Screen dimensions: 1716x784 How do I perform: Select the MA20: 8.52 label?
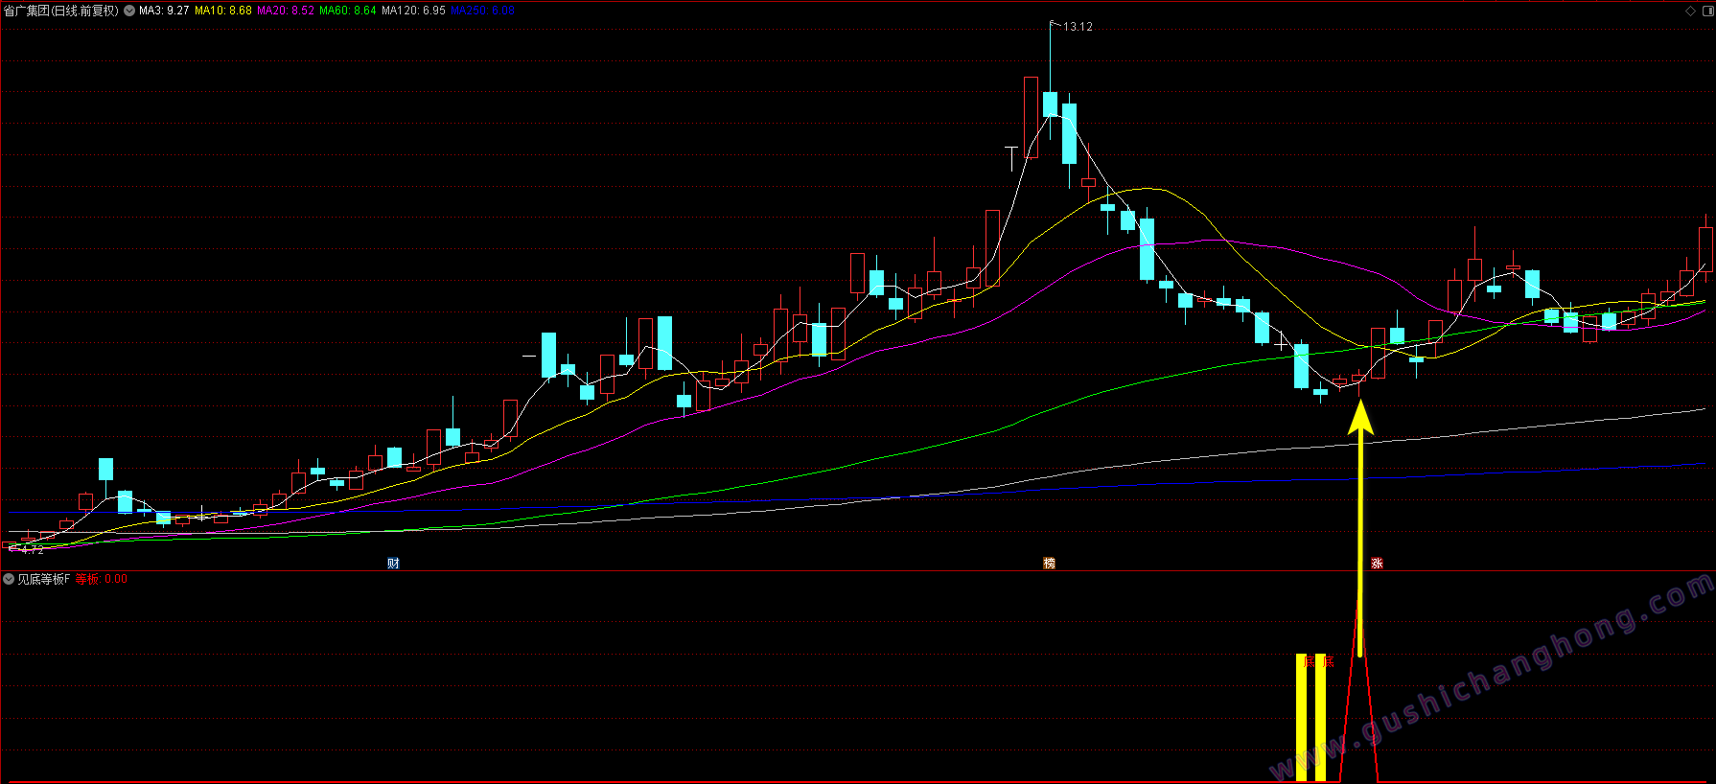point(286,11)
